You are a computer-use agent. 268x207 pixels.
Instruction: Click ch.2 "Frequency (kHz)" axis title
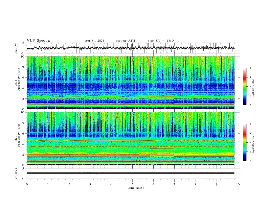click(x=19, y=135)
